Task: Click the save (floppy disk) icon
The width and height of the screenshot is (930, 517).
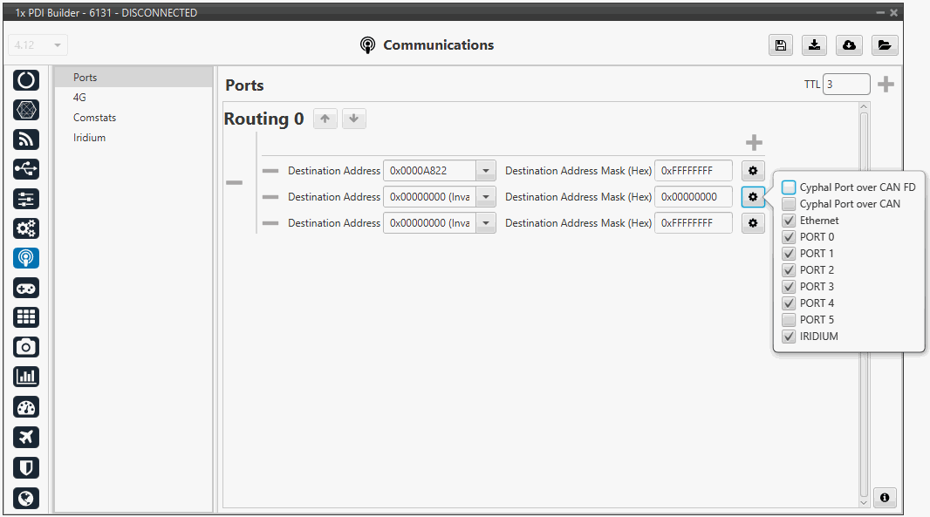Action: [781, 45]
